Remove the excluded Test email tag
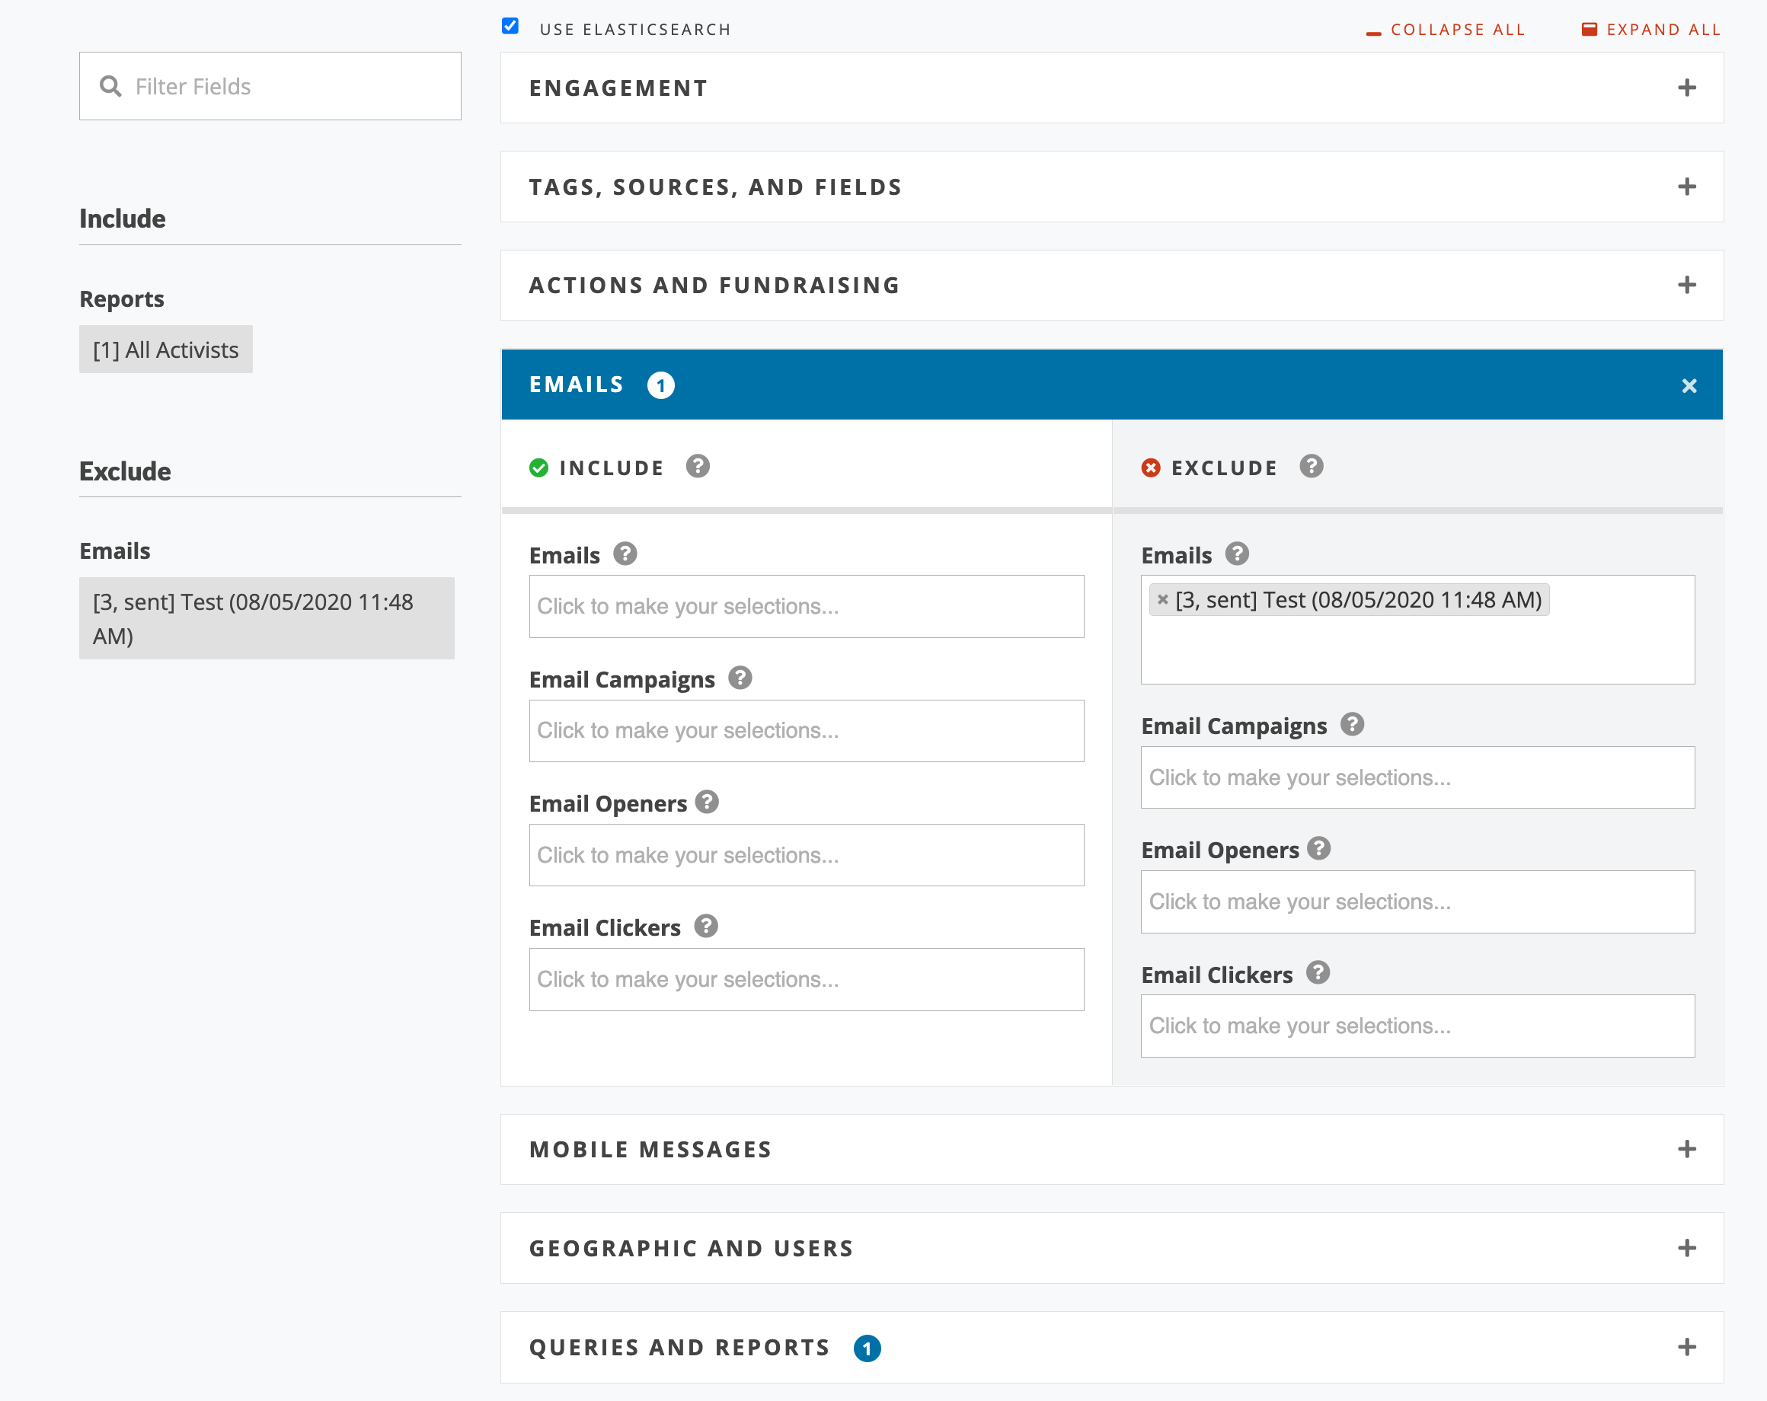1767x1401 pixels. click(x=1162, y=600)
